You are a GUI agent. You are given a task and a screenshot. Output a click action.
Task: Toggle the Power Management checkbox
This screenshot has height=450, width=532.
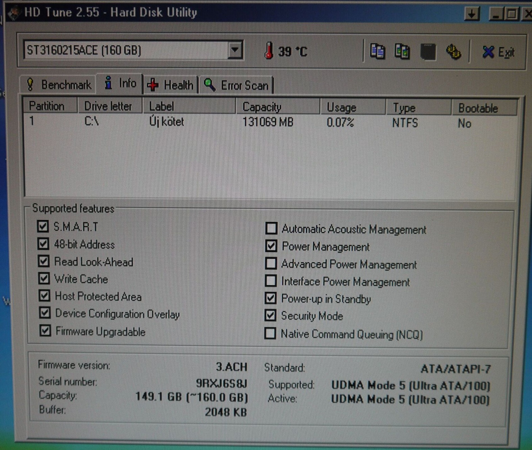[x=271, y=246]
